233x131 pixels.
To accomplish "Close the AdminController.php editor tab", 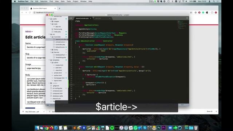I will click(x=91, y=19).
